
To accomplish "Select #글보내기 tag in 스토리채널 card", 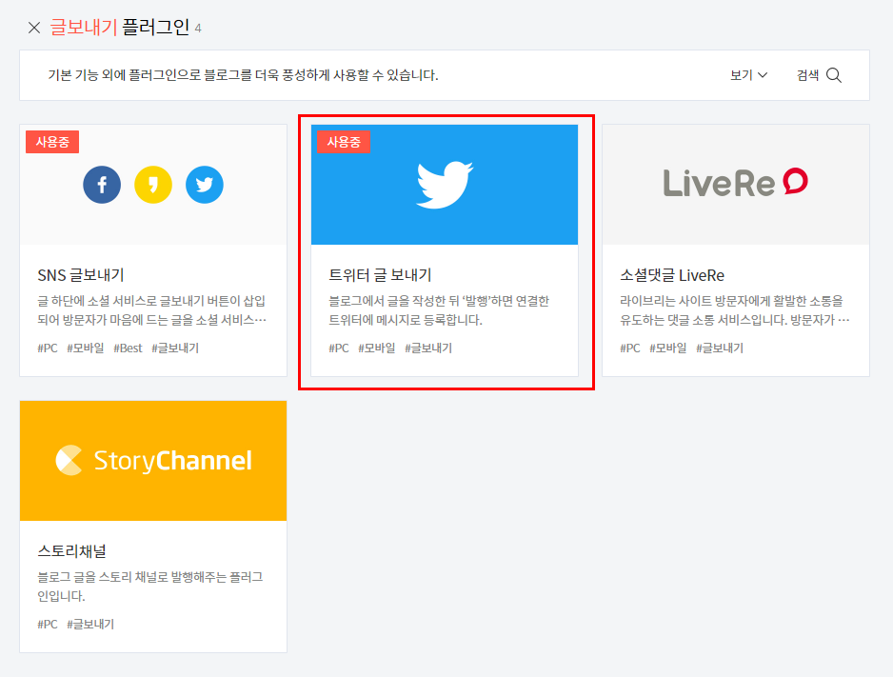I will click(90, 624).
